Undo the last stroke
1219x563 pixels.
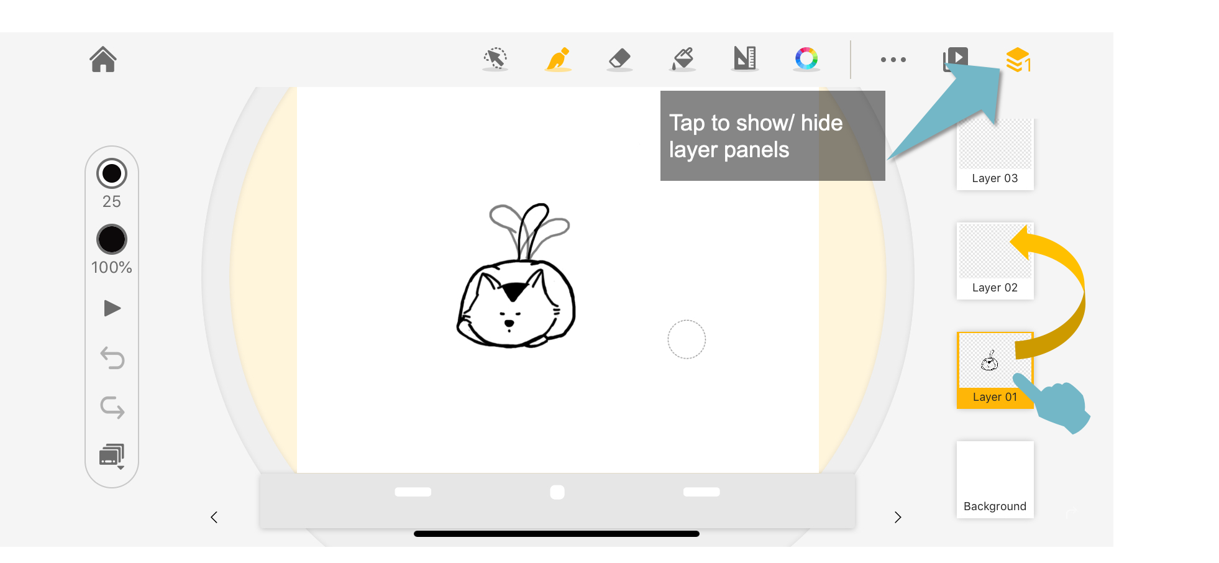coord(112,358)
